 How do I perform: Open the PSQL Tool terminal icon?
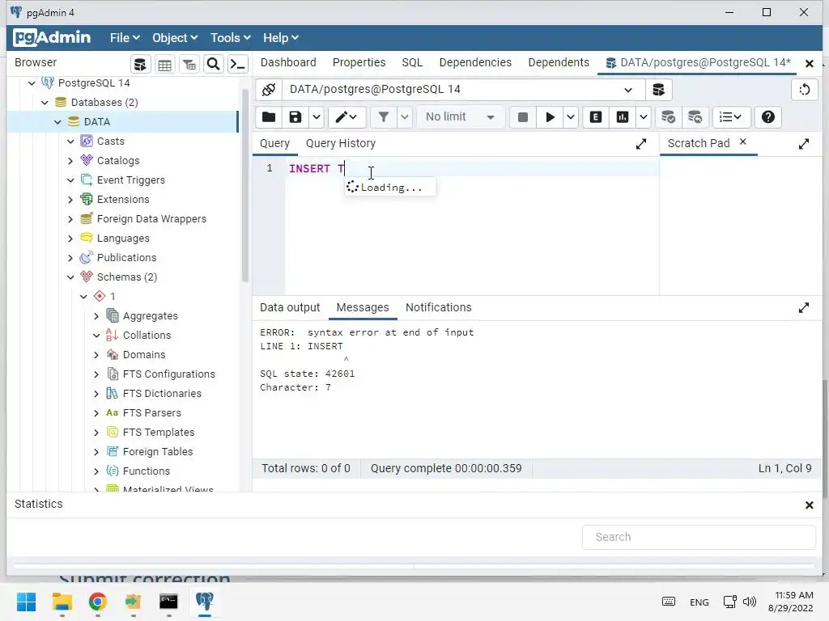coord(238,65)
